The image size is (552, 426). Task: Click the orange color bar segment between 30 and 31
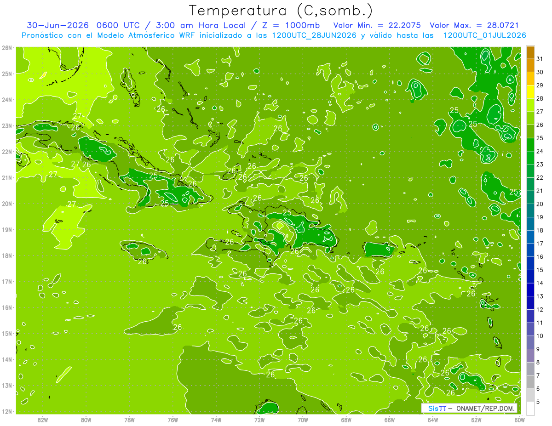pos(530,66)
